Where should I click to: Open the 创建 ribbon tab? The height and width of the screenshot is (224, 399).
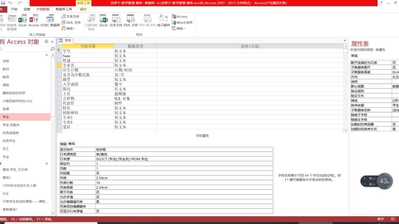27,9
